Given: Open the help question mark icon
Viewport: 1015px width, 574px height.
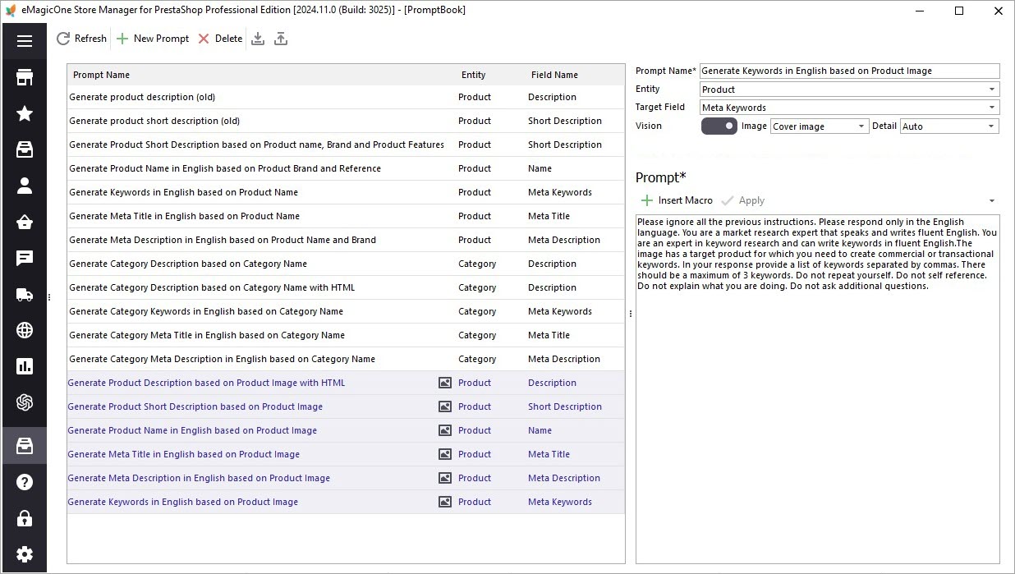Looking at the screenshot, I should pos(24,482).
